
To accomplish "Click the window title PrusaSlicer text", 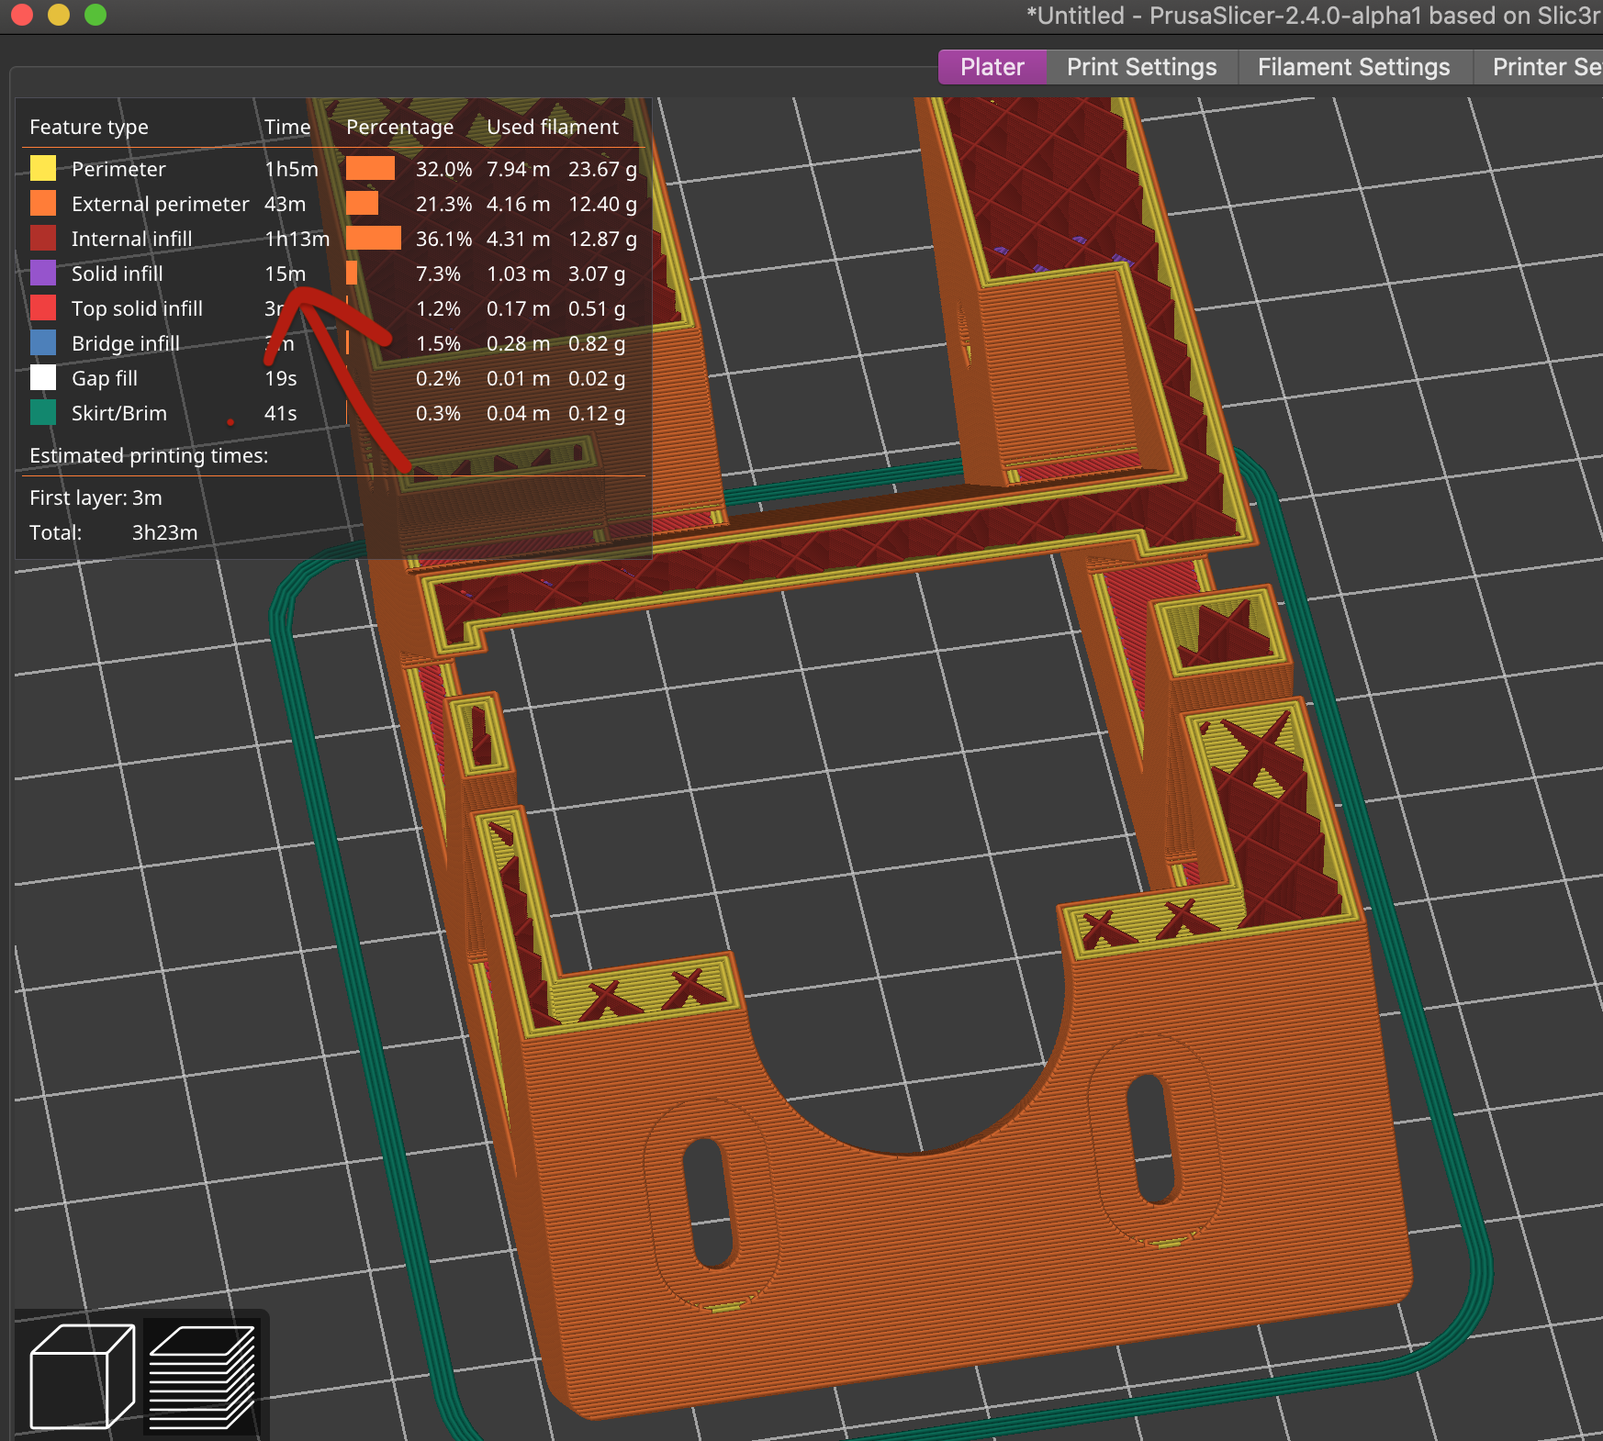I will 1314,16.
